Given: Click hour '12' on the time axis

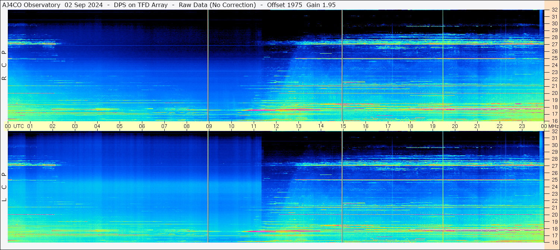Looking at the screenshot, I should click(x=276, y=126).
